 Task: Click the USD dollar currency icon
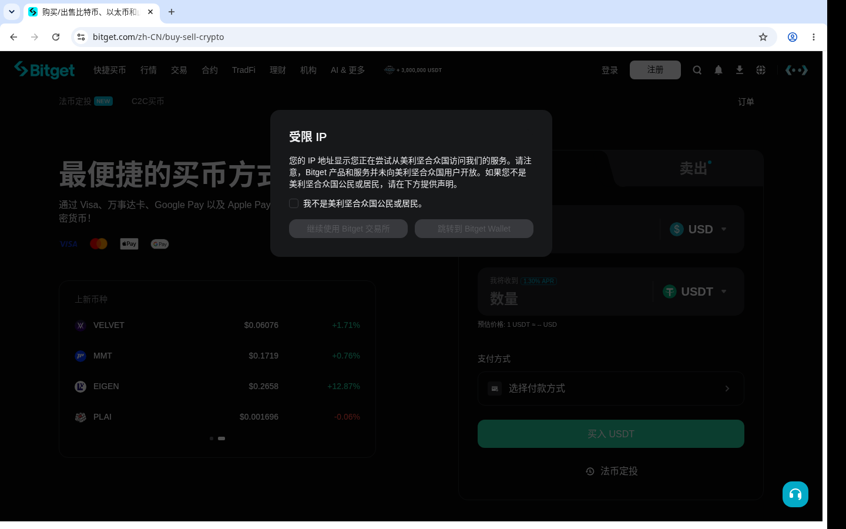(677, 229)
